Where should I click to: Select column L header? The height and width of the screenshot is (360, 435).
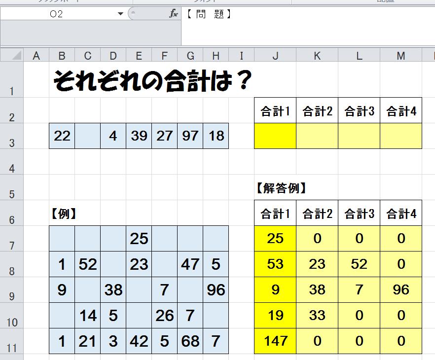[x=359, y=56]
